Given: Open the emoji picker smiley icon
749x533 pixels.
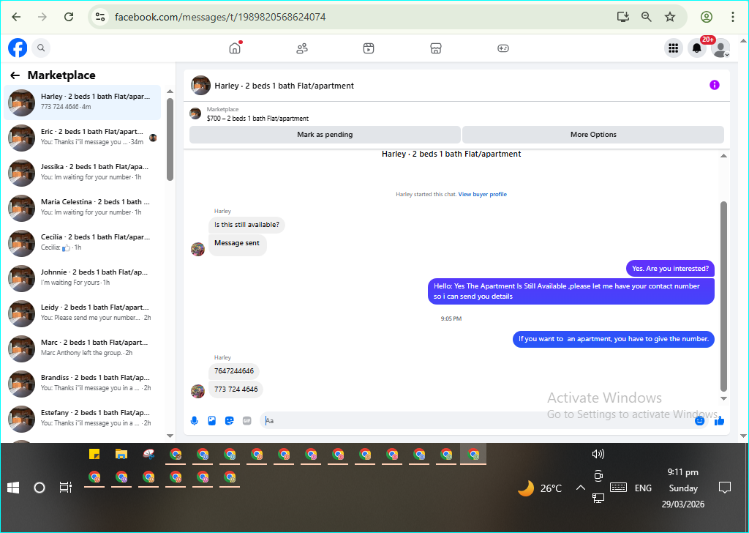Looking at the screenshot, I should (x=700, y=421).
